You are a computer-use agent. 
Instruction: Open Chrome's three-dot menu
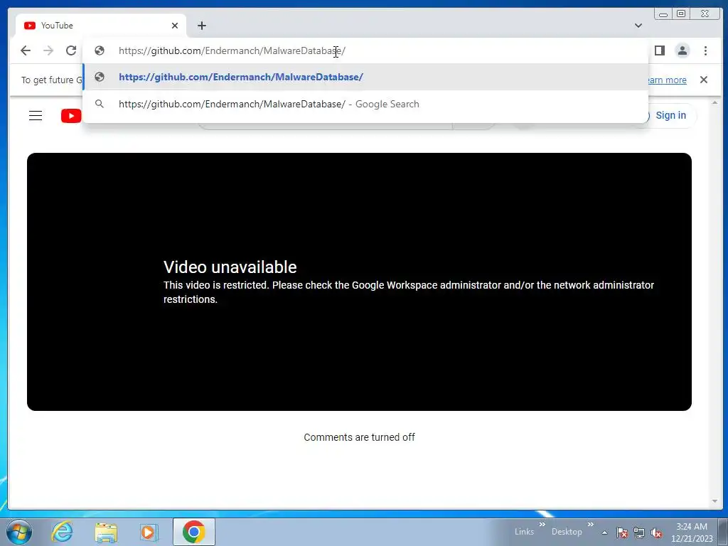[x=705, y=50]
